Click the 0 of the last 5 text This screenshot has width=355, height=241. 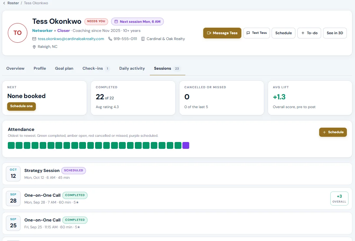point(196,107)
